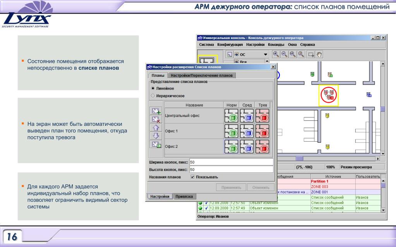Viewport: 396px width, 247px height.
Task: Select the Центральный офис row name
Action: [x=182, y=115]
